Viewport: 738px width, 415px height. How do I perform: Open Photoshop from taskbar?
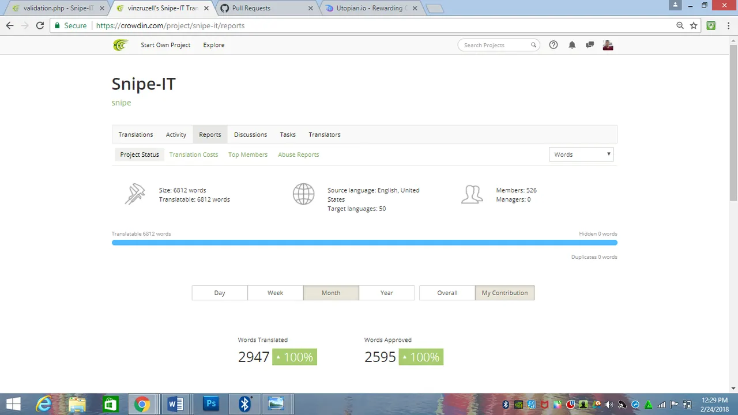(211, 404)
